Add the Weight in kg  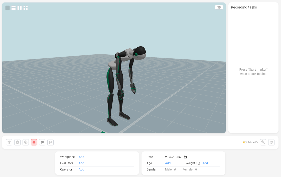(x=205, y=163)
